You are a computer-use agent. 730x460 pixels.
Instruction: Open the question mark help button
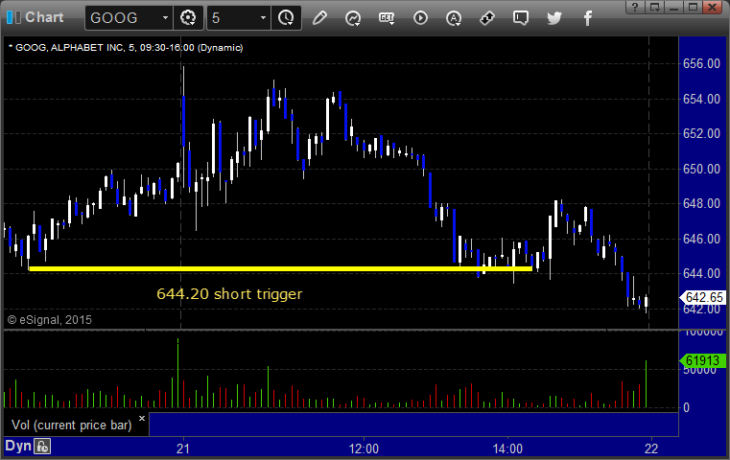tap(635, 7)
